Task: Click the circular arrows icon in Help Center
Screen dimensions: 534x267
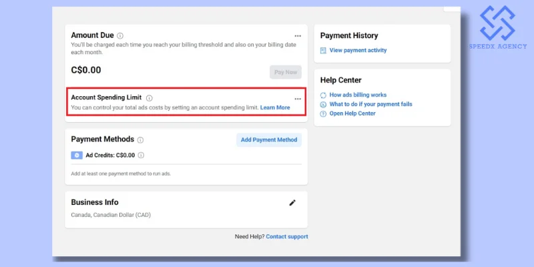Action: [x=324, y=95]
